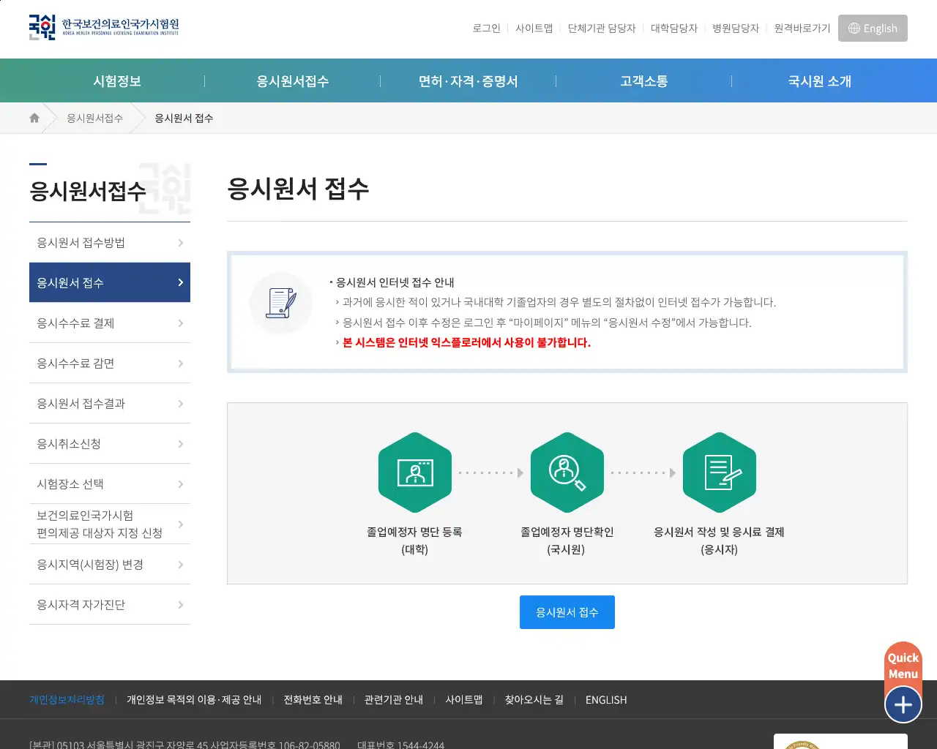This screenshot has height=749, width=937.
Task: Click the 국시원 logo at top left
Action: click(x=104, y=27)
